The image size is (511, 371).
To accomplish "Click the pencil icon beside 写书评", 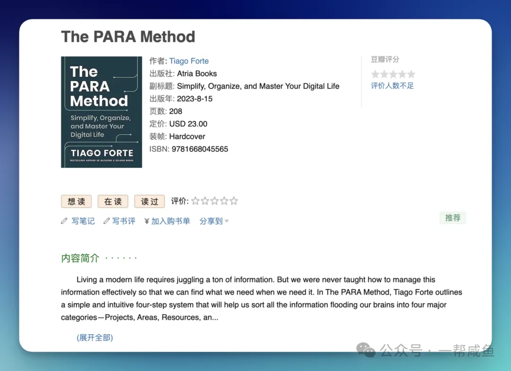I will pos(106,221).
